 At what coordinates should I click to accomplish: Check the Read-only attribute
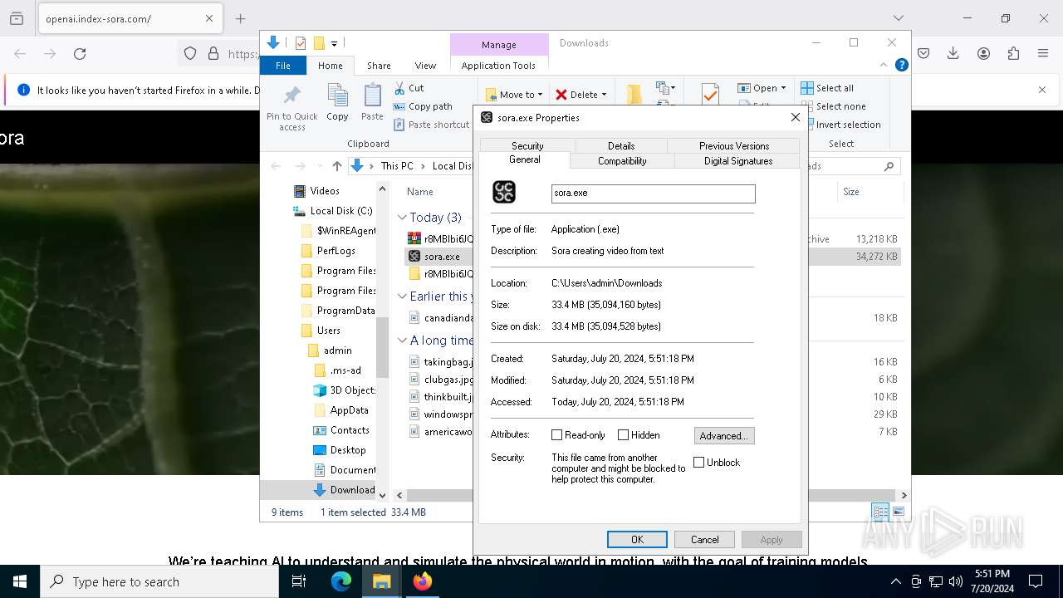[557, 435]
